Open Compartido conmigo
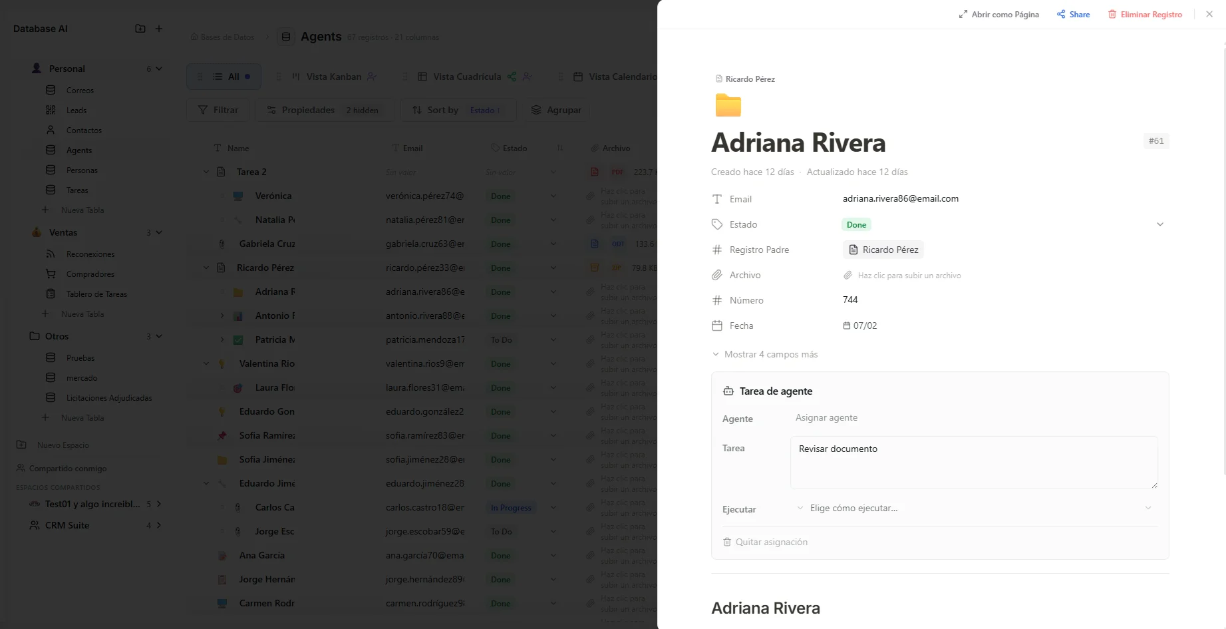This screenshot has width=1226, height=629. (68, 468)
